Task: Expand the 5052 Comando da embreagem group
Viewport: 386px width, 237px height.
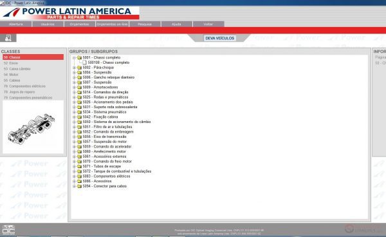Action: (x=74, y=132)
